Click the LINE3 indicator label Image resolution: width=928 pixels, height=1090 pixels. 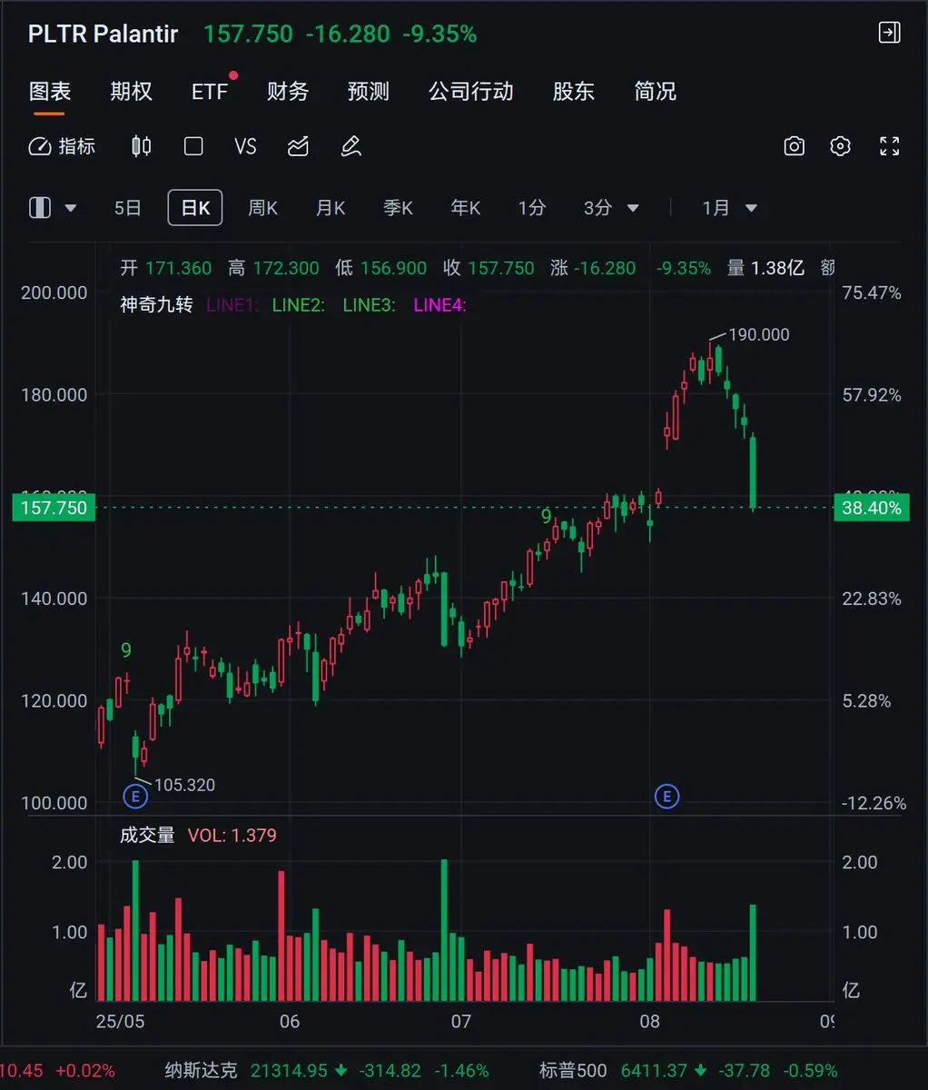tap(369, 305)
